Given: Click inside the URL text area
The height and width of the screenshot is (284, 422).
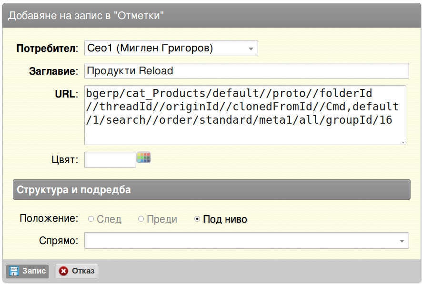Looking at the screenshot, I should pos(245,115).
